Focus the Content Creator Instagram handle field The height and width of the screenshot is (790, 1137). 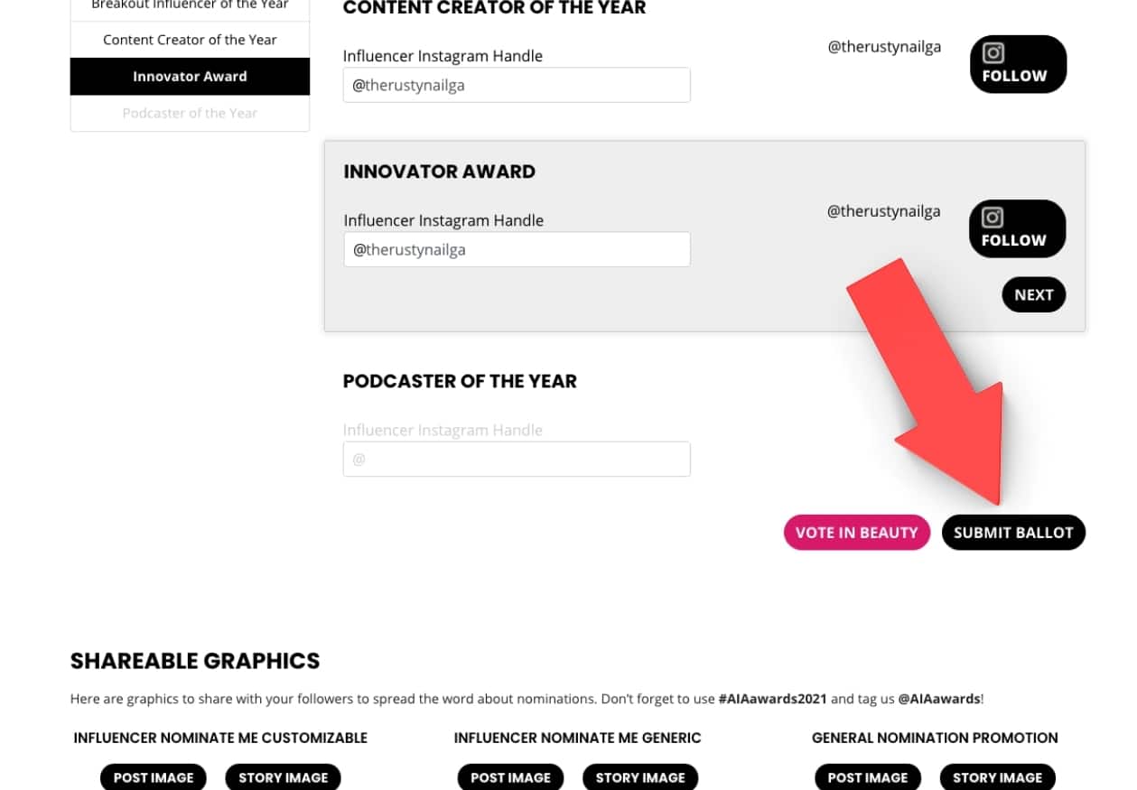517,85
